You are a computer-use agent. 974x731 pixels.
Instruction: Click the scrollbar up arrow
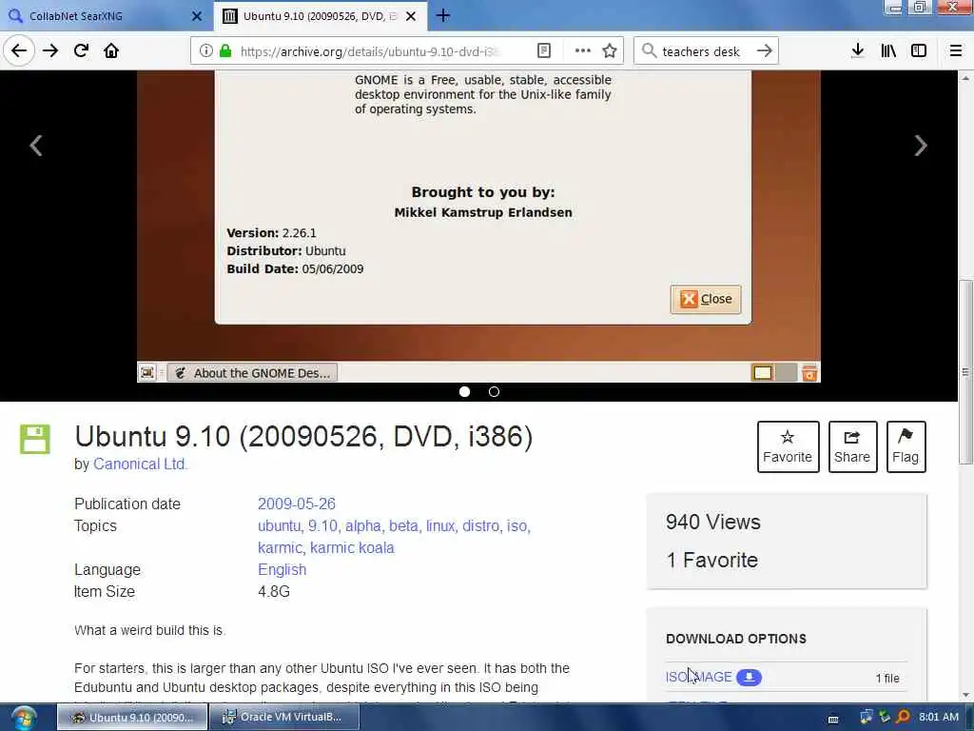tap(964, 78)
